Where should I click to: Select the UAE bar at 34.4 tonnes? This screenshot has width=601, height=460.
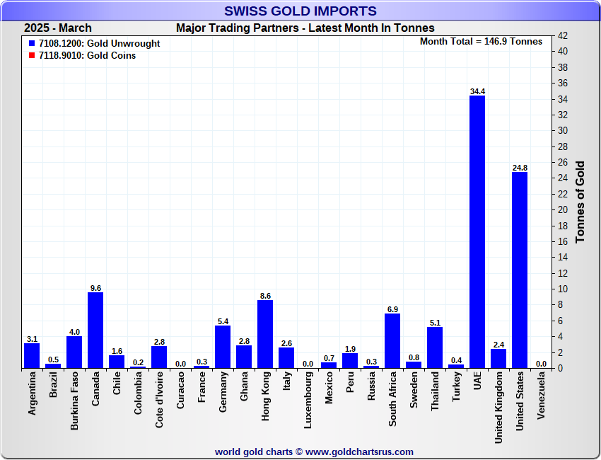click(x=477, y=231)
